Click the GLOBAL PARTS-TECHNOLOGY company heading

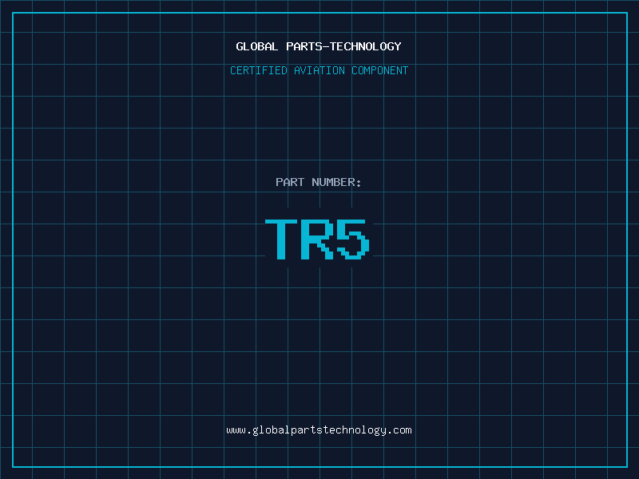click(x=319, y=46)
